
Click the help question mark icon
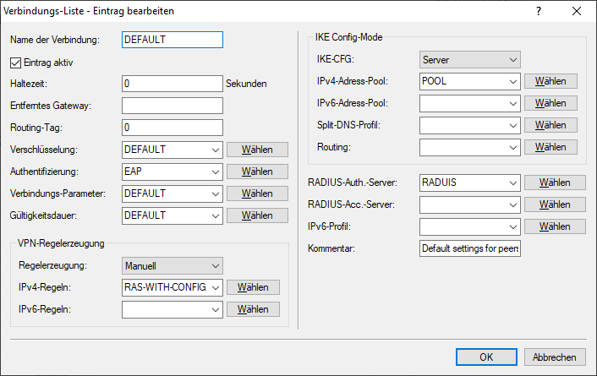[539, 11]
